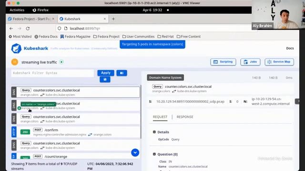Open the Docs link
305x171 pixels.
point(290,48)
